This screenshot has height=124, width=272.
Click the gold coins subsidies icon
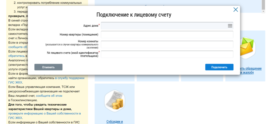point(114,101)
